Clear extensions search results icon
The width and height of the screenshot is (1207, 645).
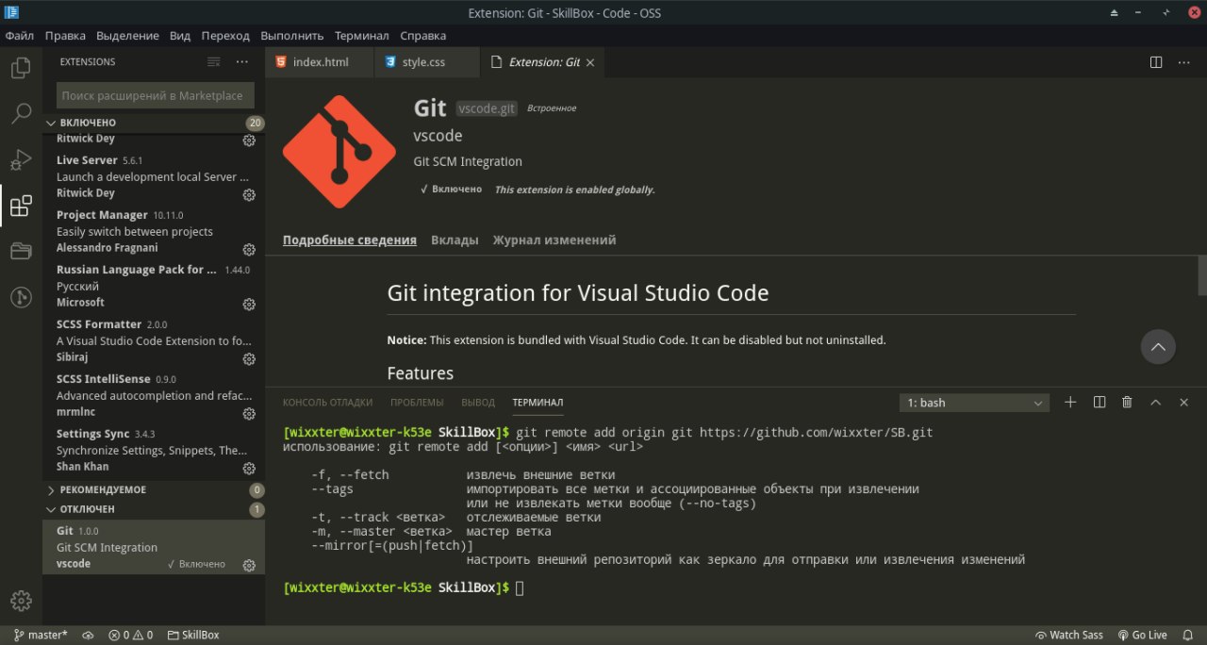214,61
